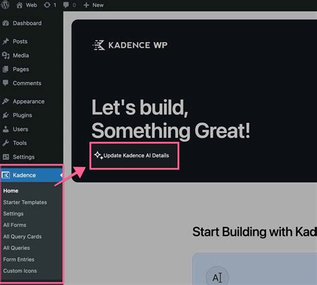The width and height of the screenshot is (317, 285).
Task: Open the Plugins menu item
Action: [22, 115]
